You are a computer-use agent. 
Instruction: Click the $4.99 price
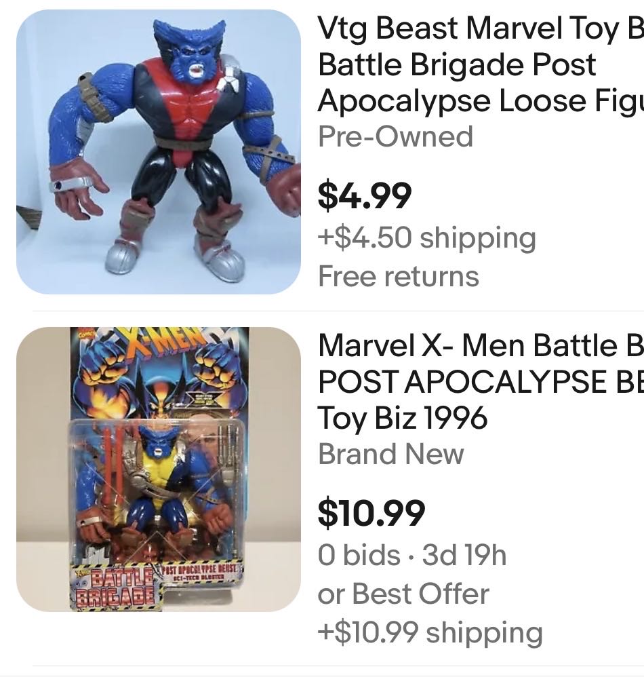pyautogui.click(x=365, y=195)
